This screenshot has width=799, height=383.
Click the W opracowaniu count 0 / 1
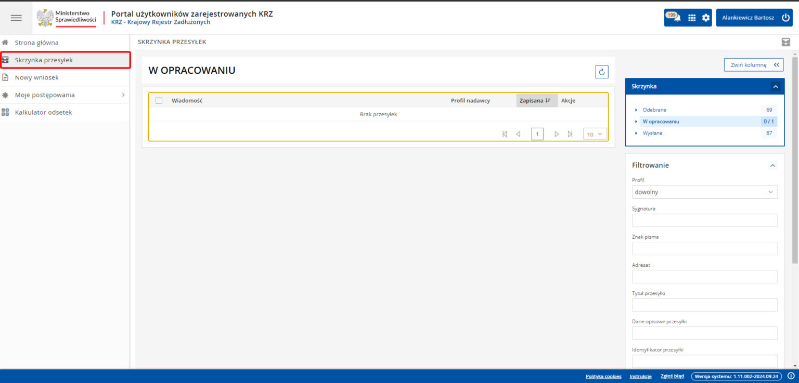tap(769, 121)
